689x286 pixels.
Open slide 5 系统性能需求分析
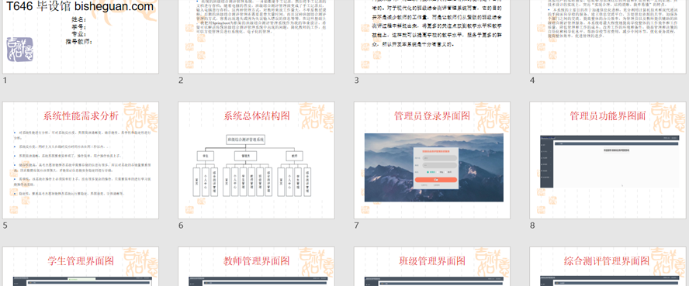tap(81, 160)
